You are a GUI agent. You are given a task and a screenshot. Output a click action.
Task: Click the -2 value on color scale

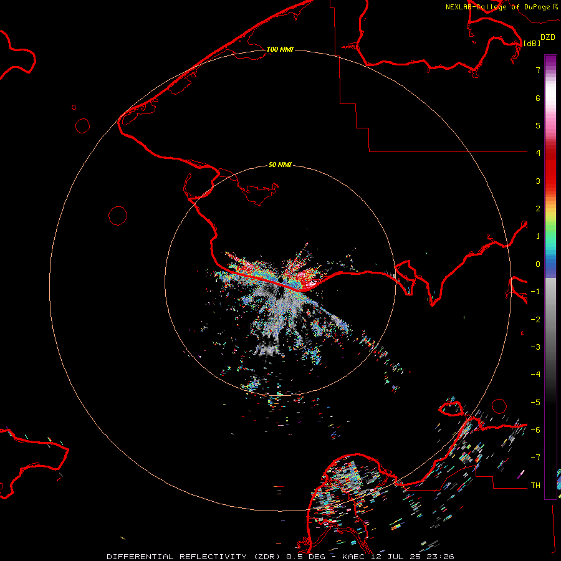coord(535,320)
